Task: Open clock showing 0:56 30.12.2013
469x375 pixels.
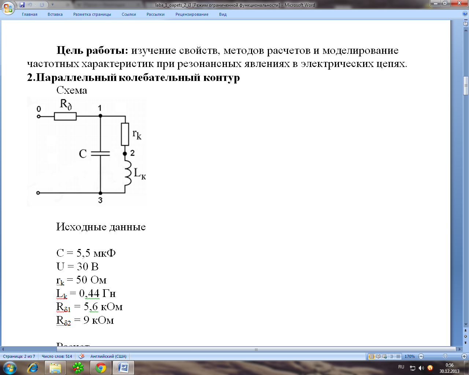Action: [x=449, y=368]
